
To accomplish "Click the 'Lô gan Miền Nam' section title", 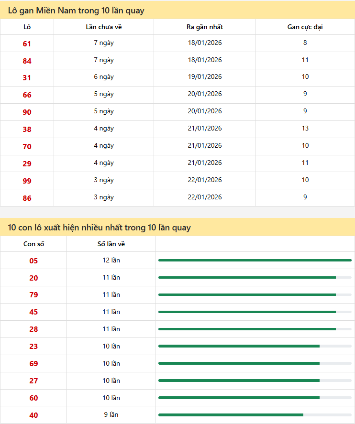I will pos(76,11).
